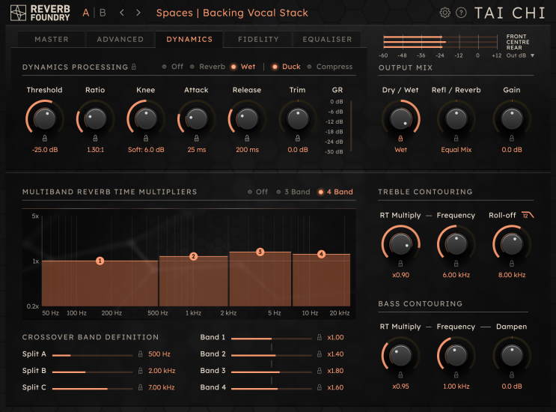Set dynamics processing to Off
556x412 pixels.
tap(173, 67)
